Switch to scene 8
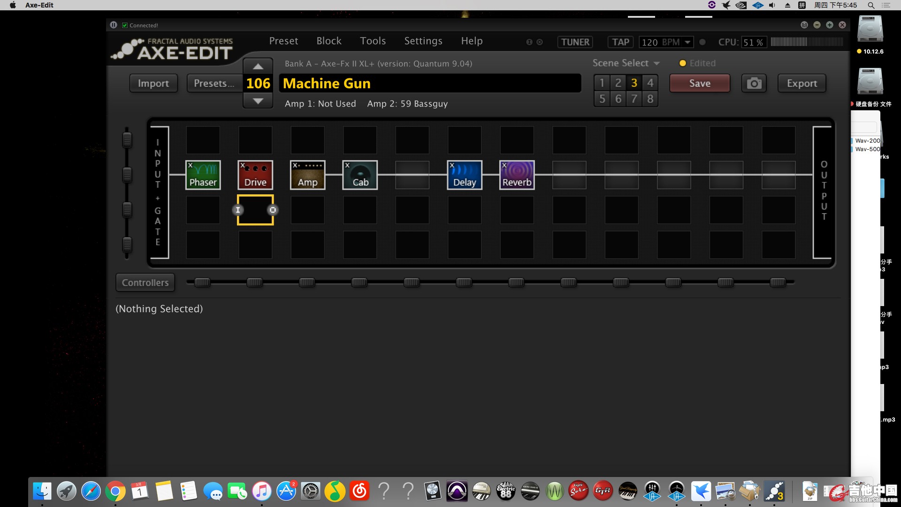This screenshot has height=507, width=901. tap(650, 99)
